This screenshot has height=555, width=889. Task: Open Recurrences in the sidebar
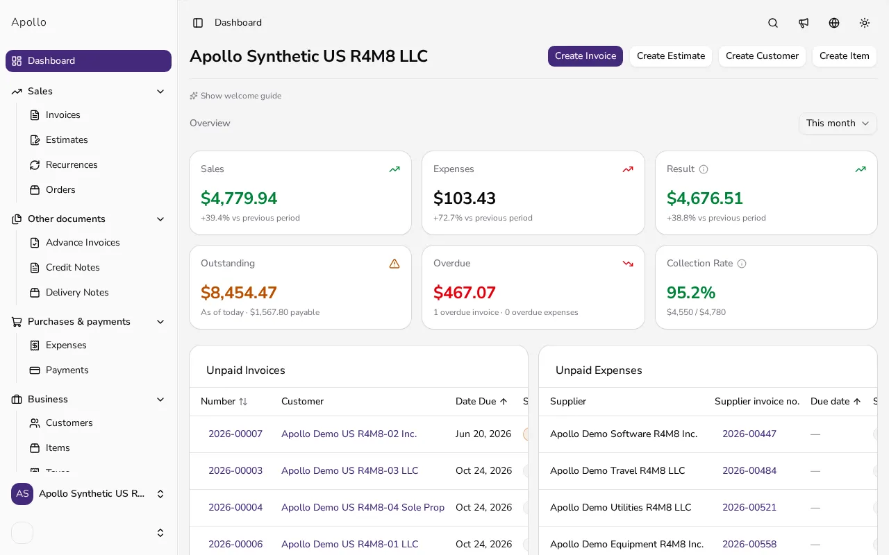97,165
